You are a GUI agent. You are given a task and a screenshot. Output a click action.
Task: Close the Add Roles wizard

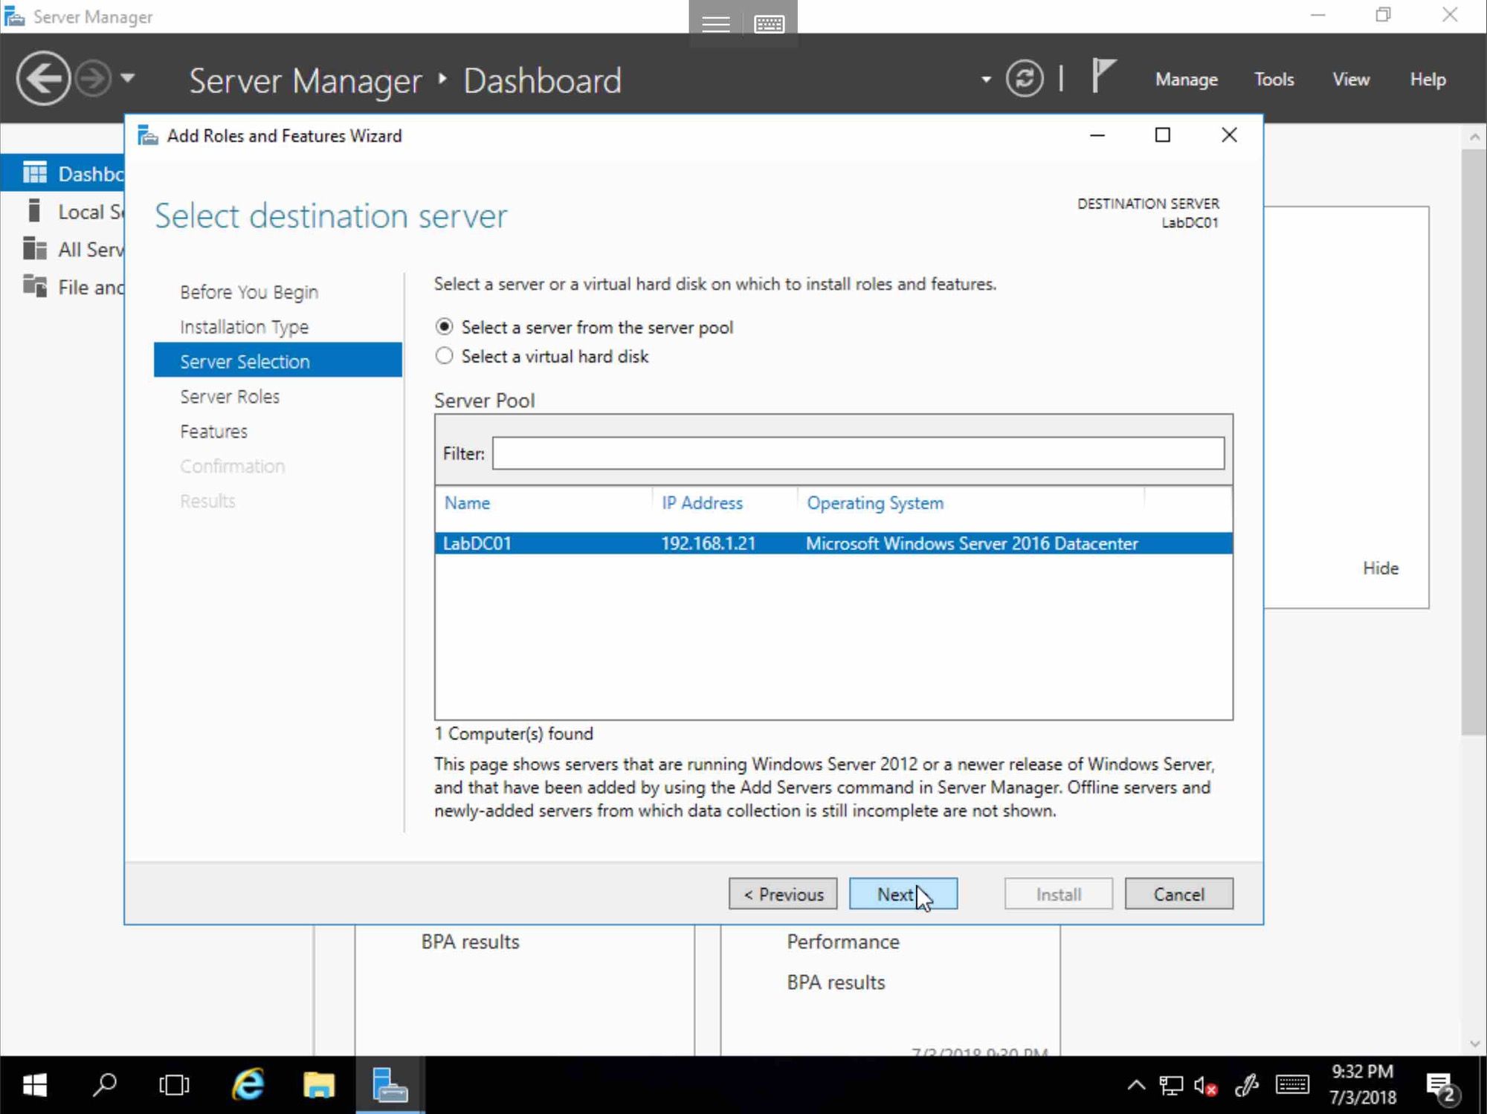[1230, 135]
